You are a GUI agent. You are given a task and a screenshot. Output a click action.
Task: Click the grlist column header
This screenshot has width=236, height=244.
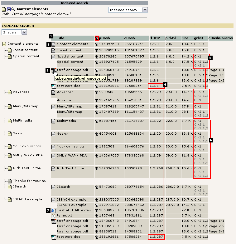(199, 38)
